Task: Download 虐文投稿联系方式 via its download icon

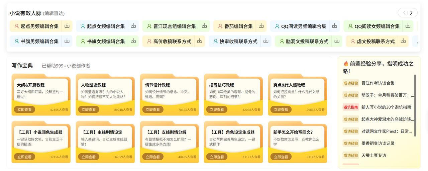Action: click(x=403, y=41)
